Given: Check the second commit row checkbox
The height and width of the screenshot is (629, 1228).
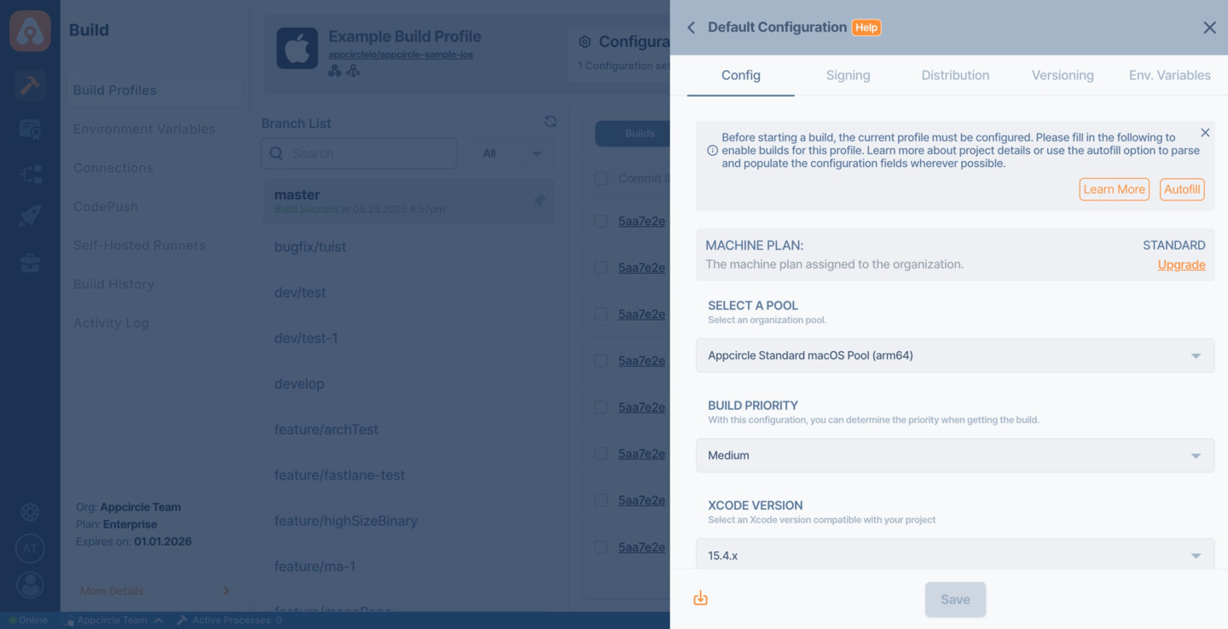Looking at the screenshot, I should (601, 268).
